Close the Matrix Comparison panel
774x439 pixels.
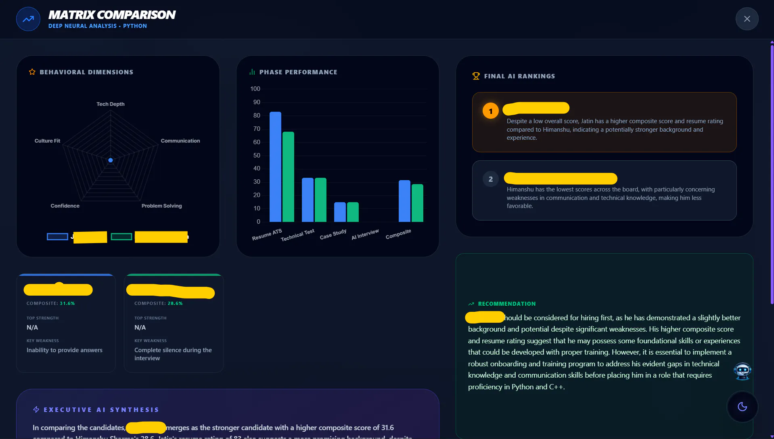click(x=747, y=19)
